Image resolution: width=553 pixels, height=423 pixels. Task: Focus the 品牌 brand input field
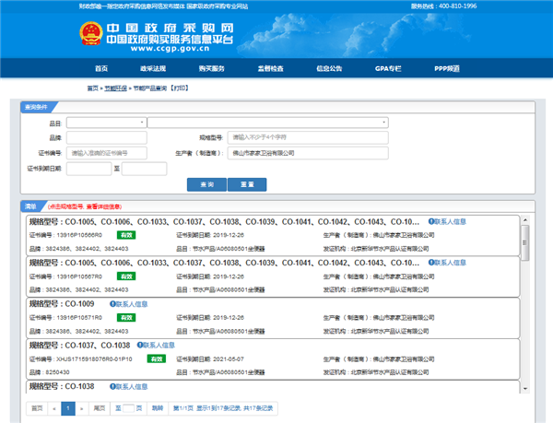point(107,137)
